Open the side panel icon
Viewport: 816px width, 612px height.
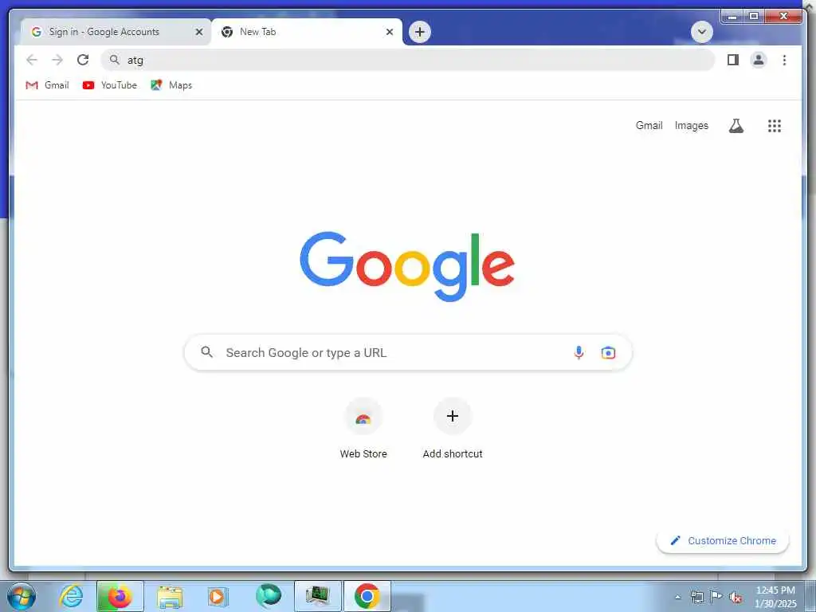733,60
